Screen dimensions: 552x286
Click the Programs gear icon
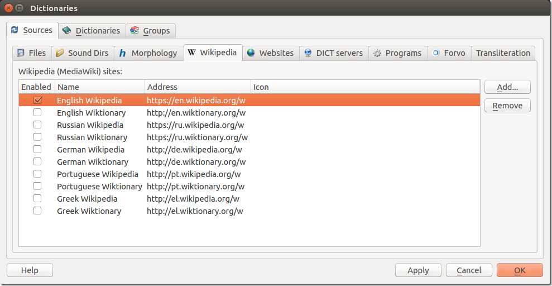point(377,53)
